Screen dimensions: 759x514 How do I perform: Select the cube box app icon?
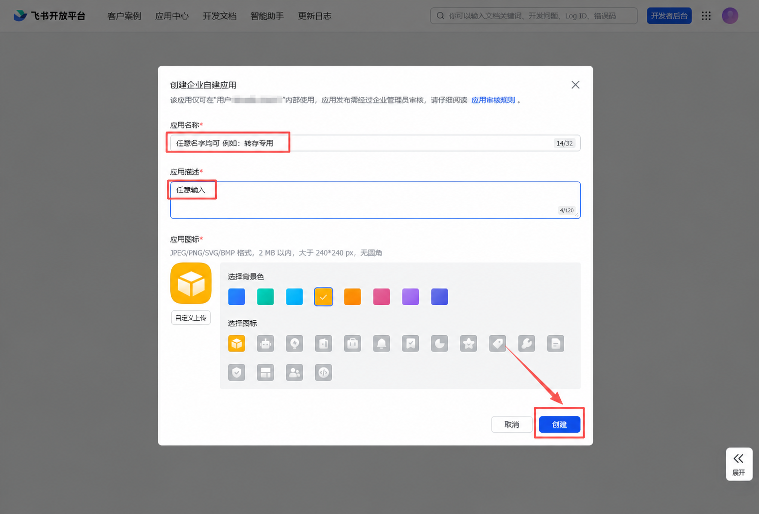237,344
